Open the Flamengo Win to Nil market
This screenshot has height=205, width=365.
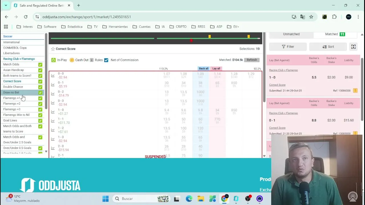(x=16, y=115)
